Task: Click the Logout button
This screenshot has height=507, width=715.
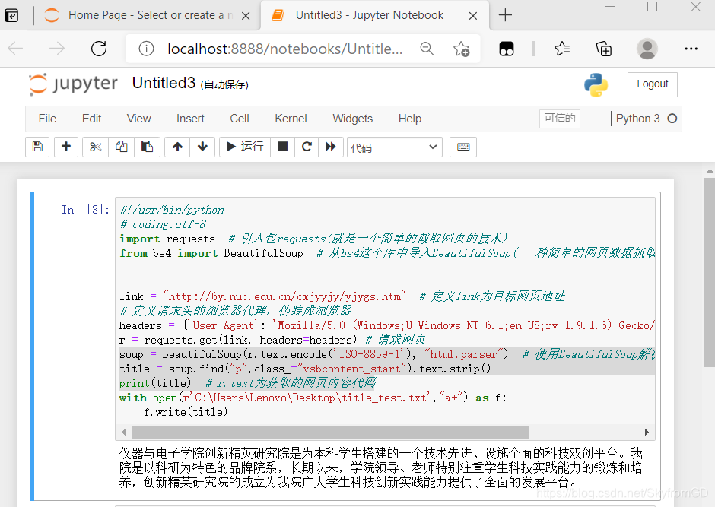Action: 652,84
